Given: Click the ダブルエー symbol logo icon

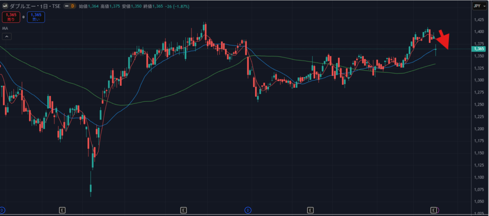Looking at the screenshot, I should coord(5,6).
